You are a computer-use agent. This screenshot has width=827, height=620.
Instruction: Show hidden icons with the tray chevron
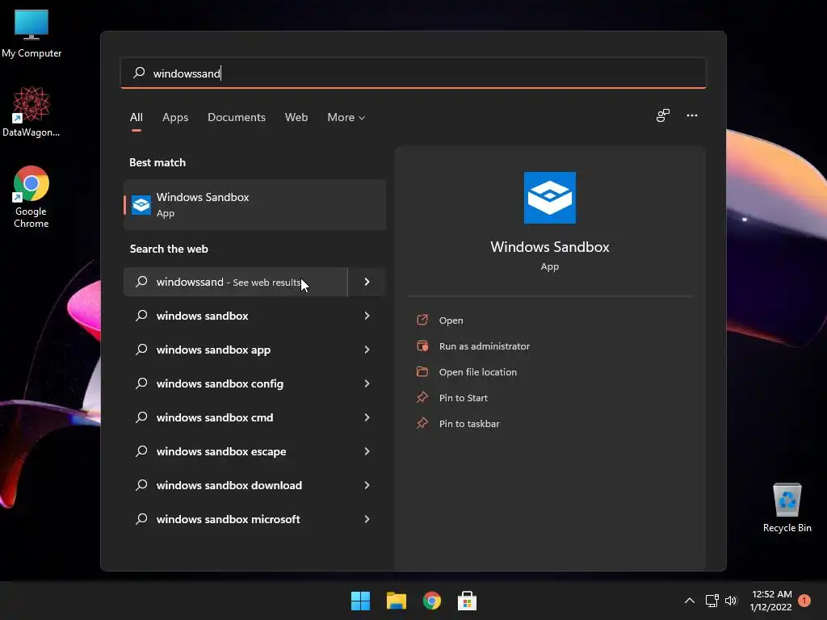[690, 601]
